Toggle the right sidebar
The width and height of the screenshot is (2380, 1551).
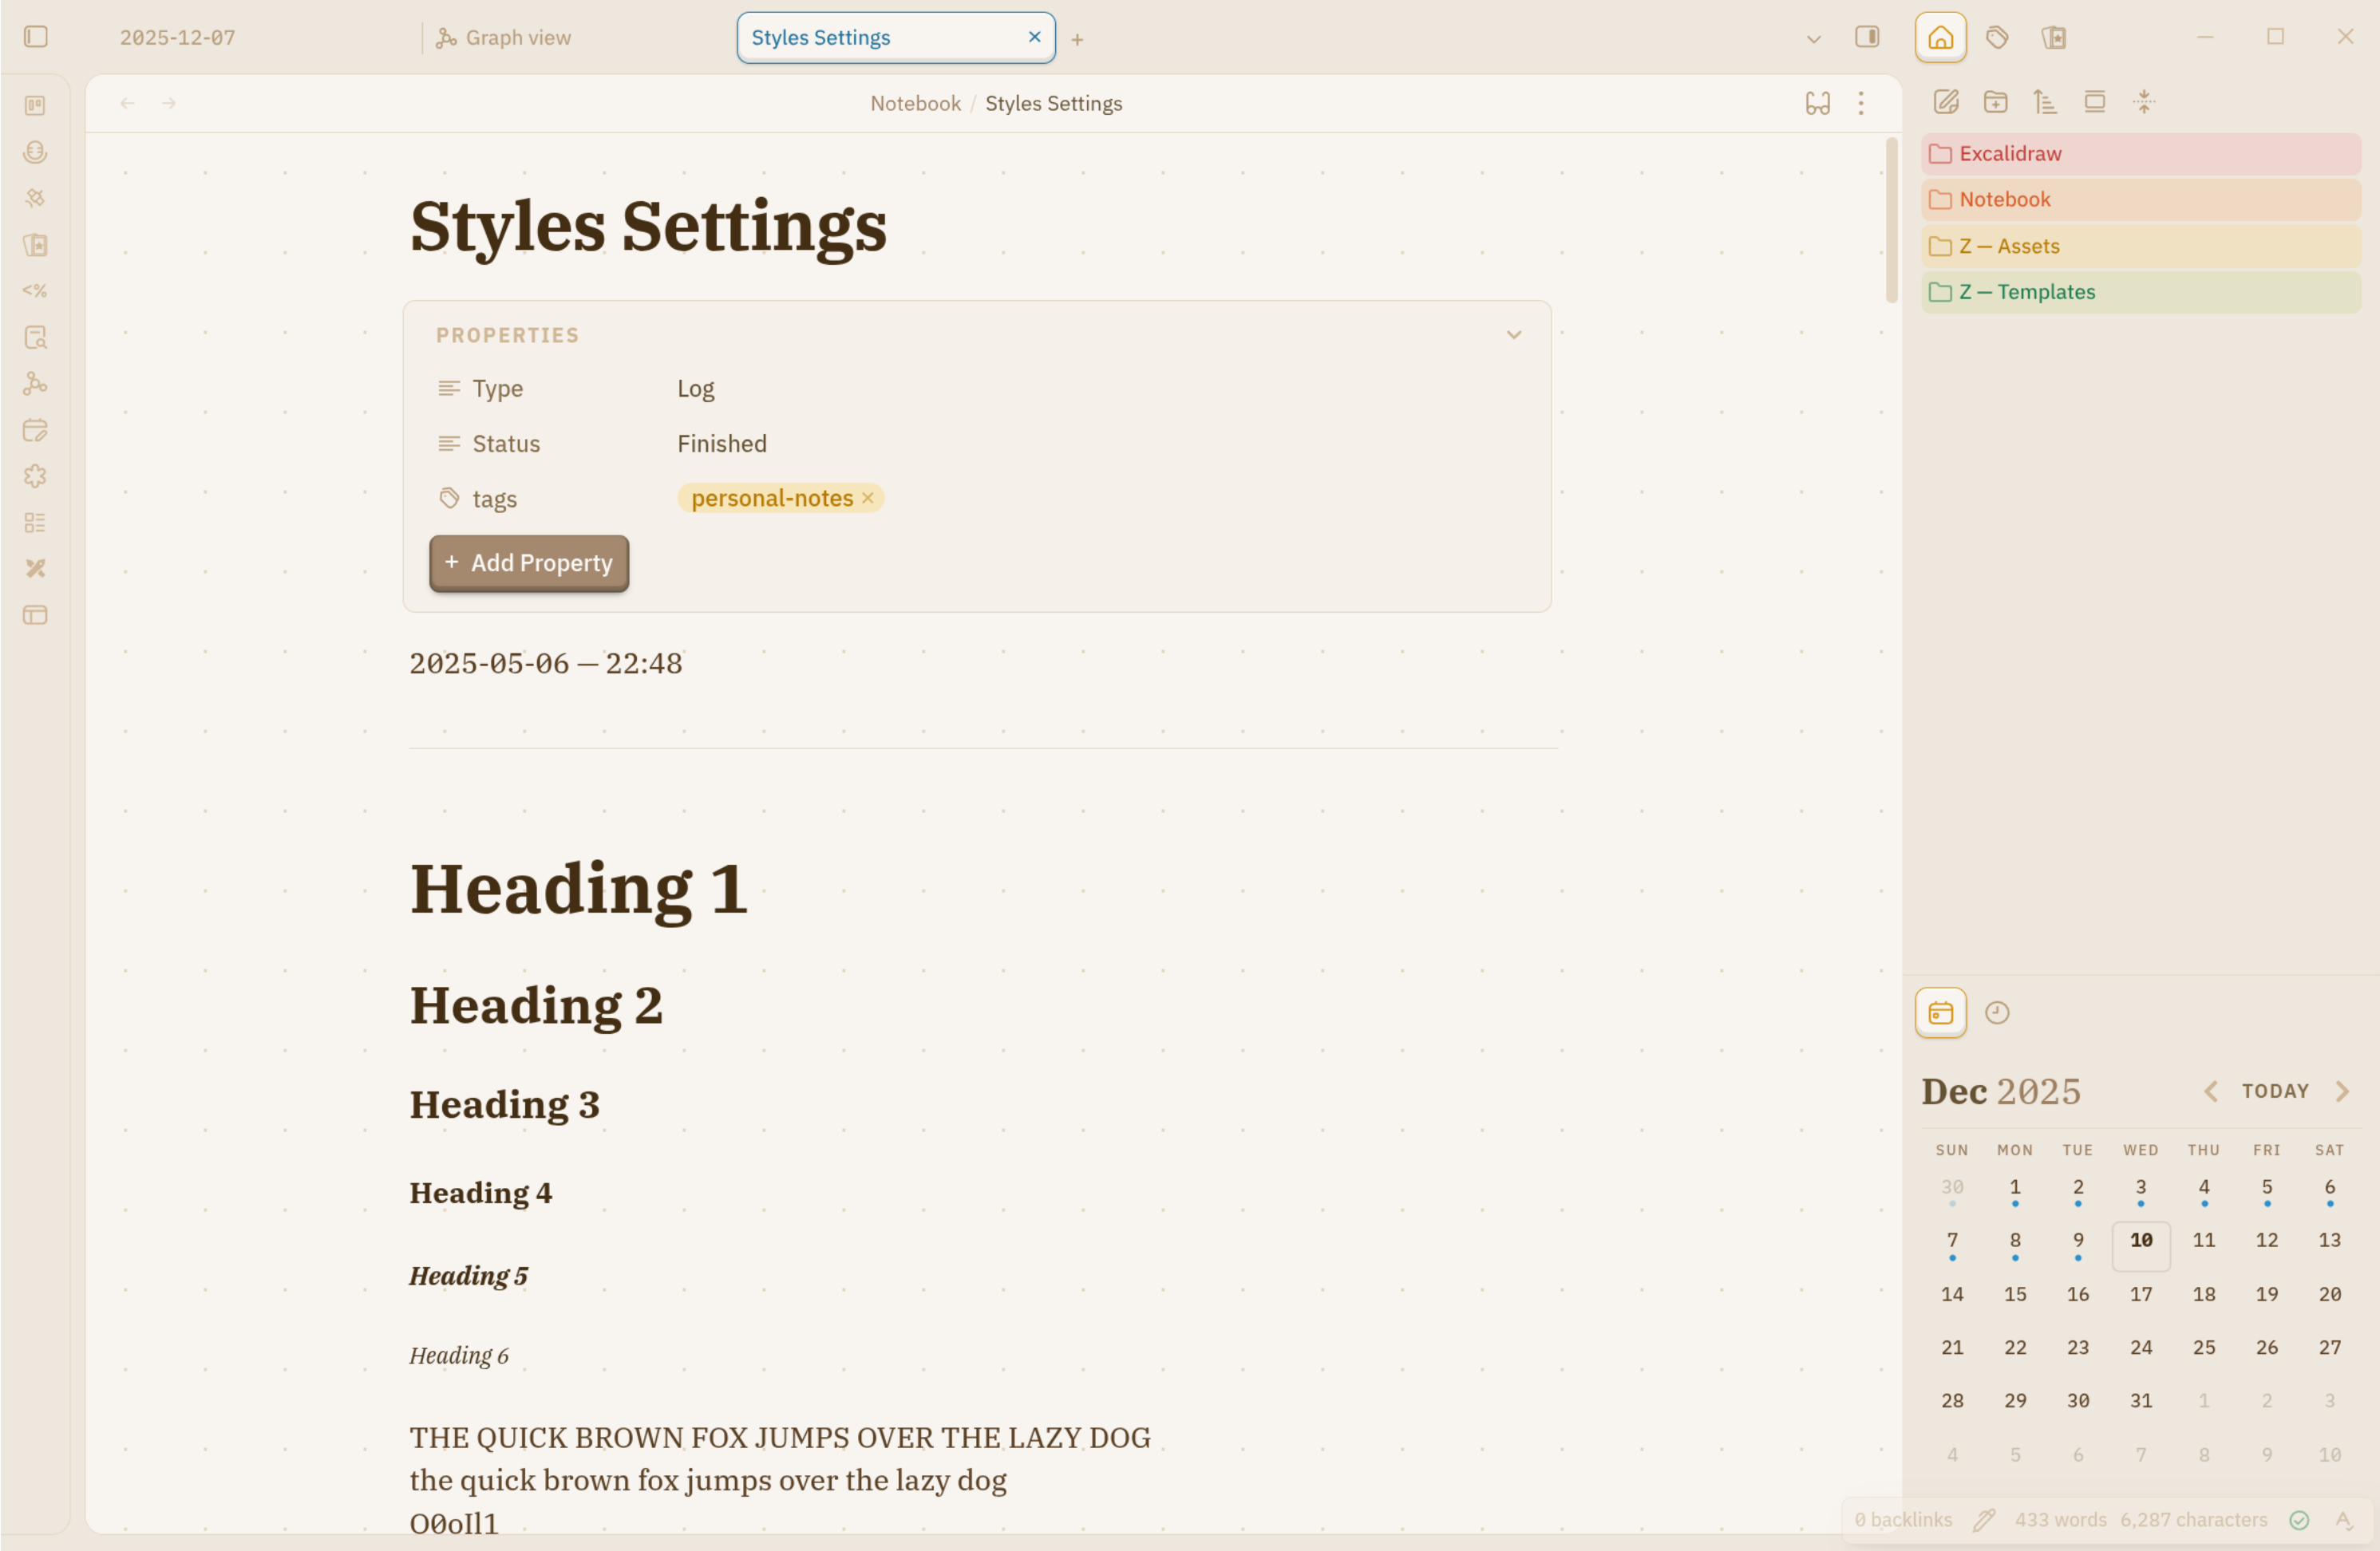[x=1867, y=37]
